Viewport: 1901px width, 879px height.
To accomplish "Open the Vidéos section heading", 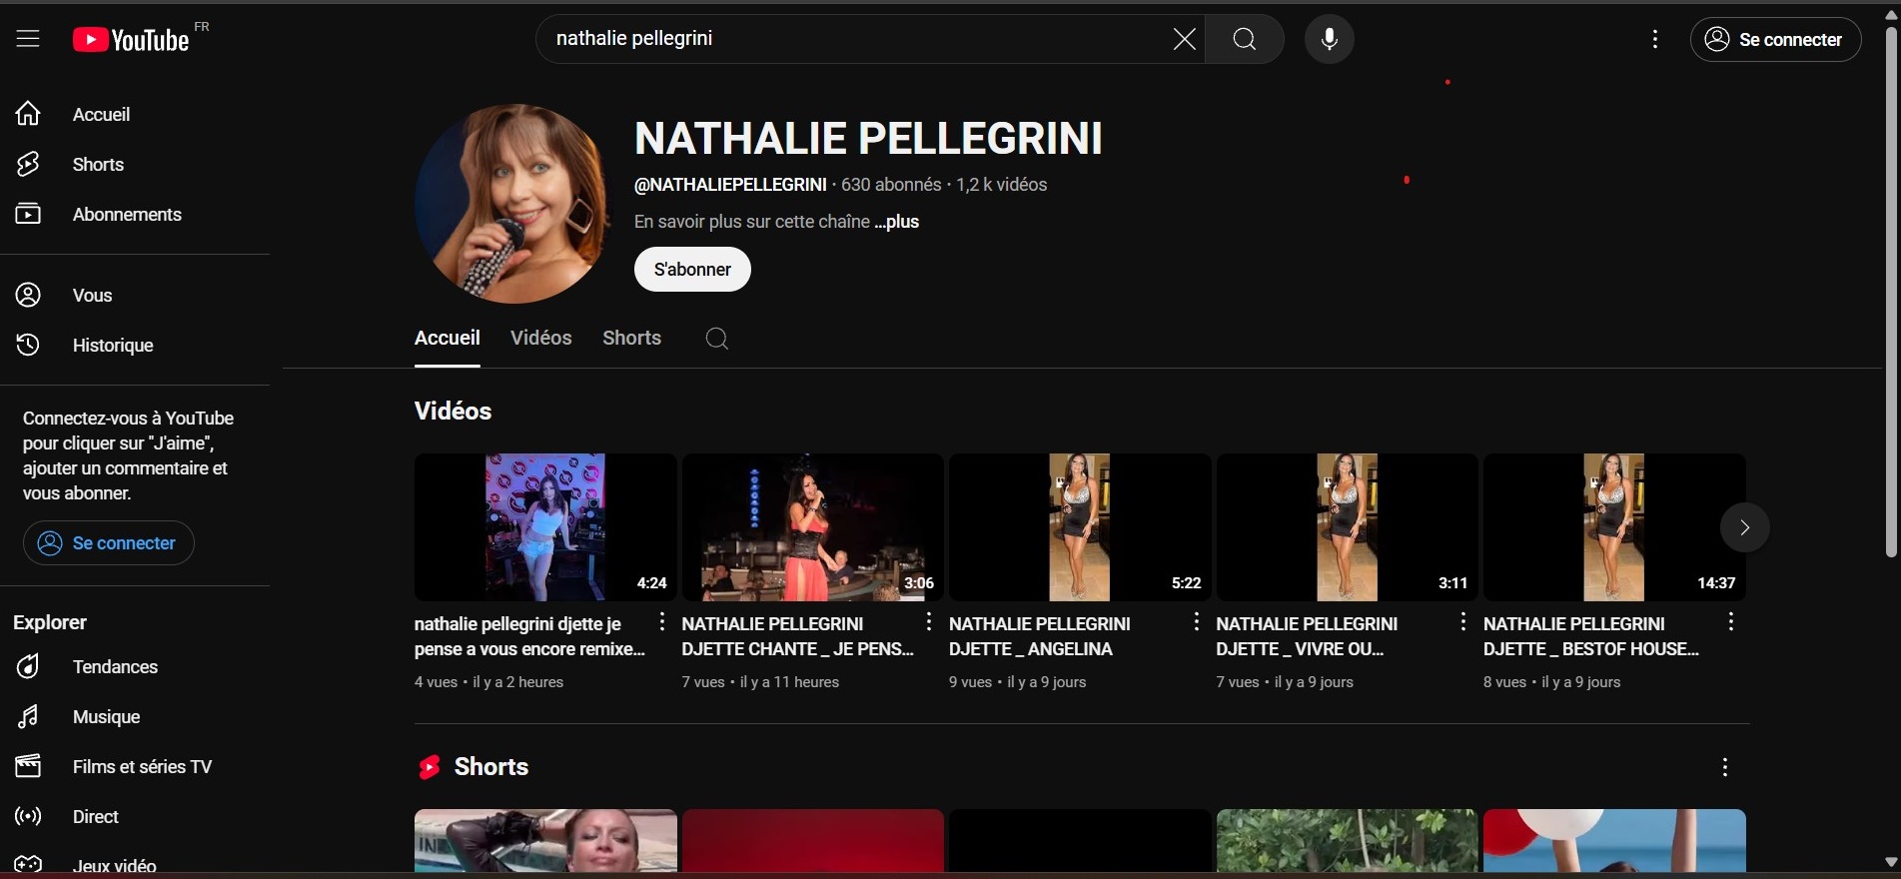I will (454, 412).
